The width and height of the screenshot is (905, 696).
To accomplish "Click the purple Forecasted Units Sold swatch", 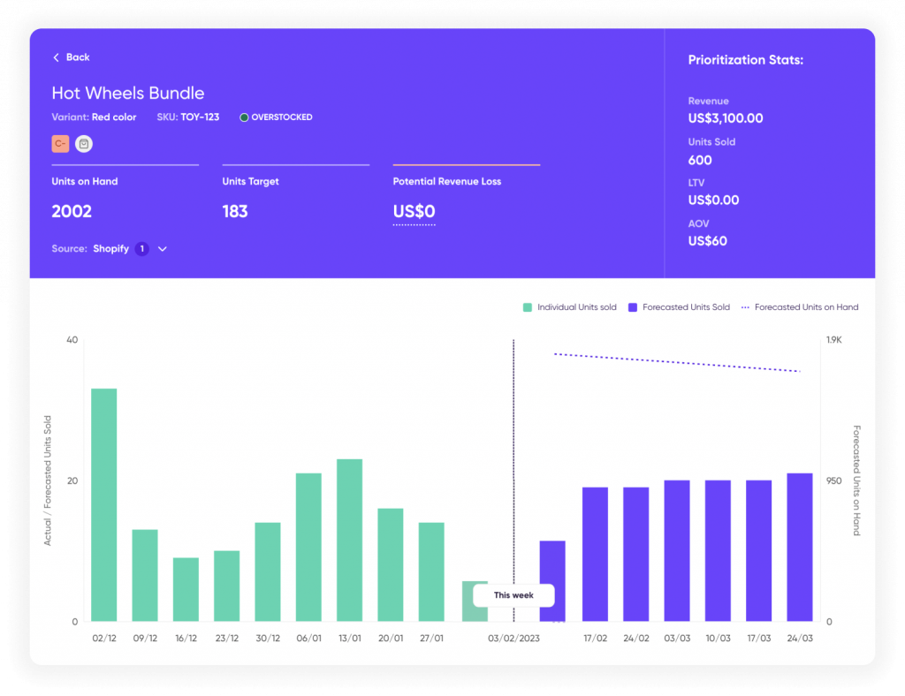I will pyautogui.click(x=633, y=307).
